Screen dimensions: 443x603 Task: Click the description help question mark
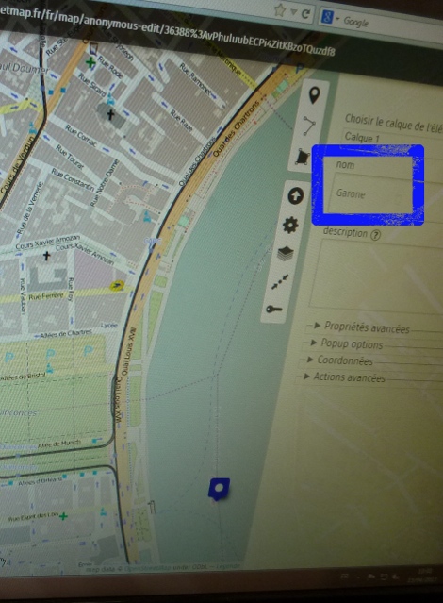point(375,235)
